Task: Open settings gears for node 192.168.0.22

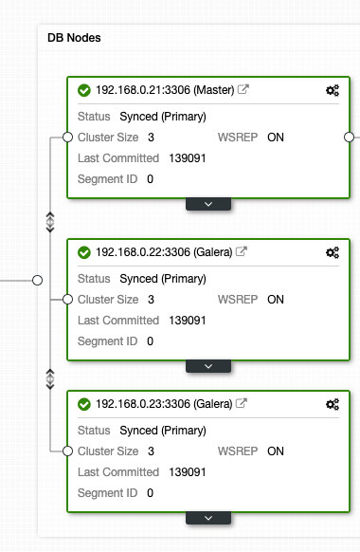Action: [333, 252]
